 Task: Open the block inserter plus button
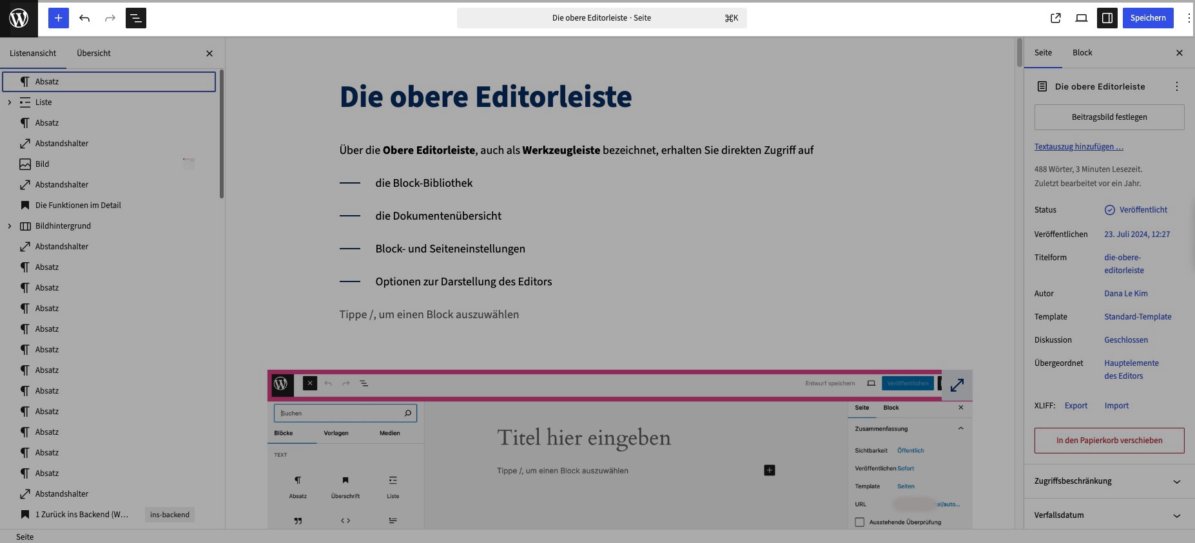coord(58,18)
